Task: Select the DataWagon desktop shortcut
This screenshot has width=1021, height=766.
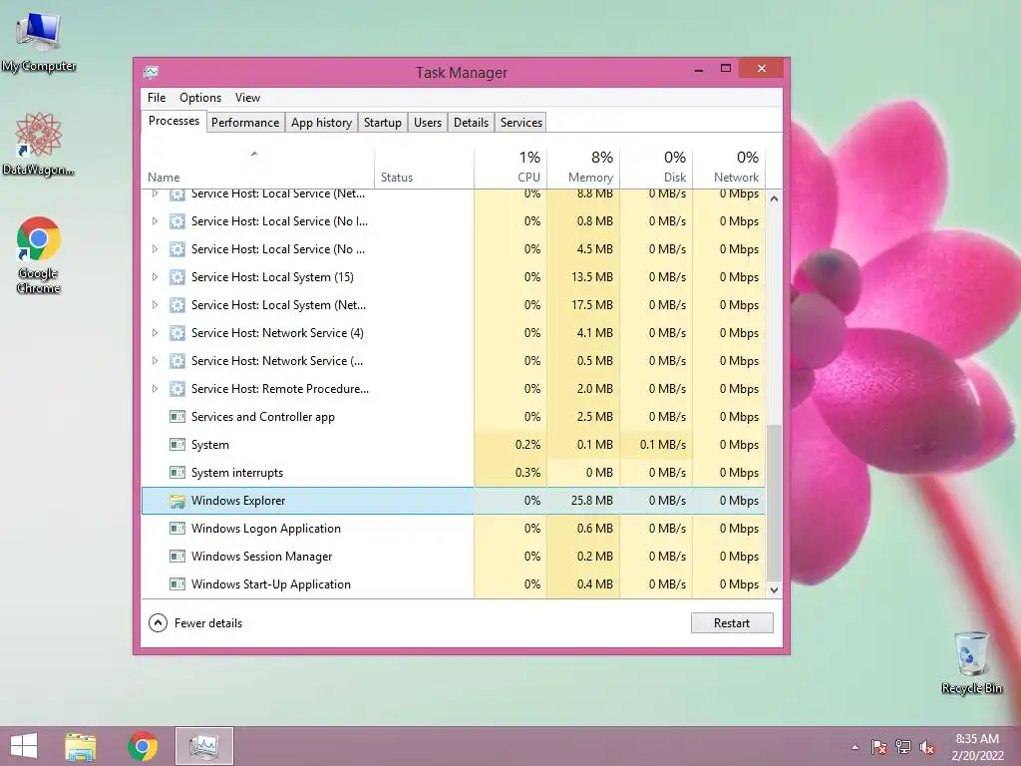Action: pos(39,144)
